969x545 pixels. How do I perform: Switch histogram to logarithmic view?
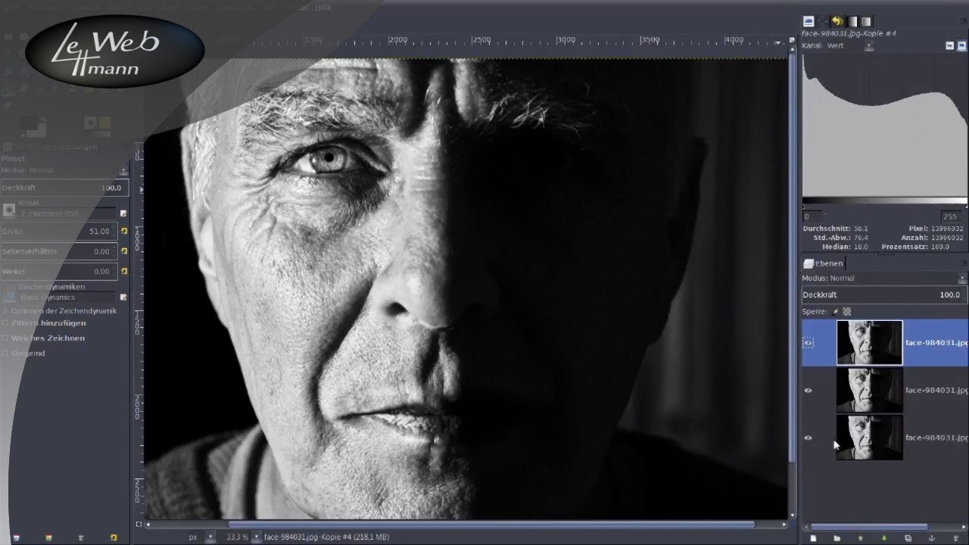[x=961, y=45]
